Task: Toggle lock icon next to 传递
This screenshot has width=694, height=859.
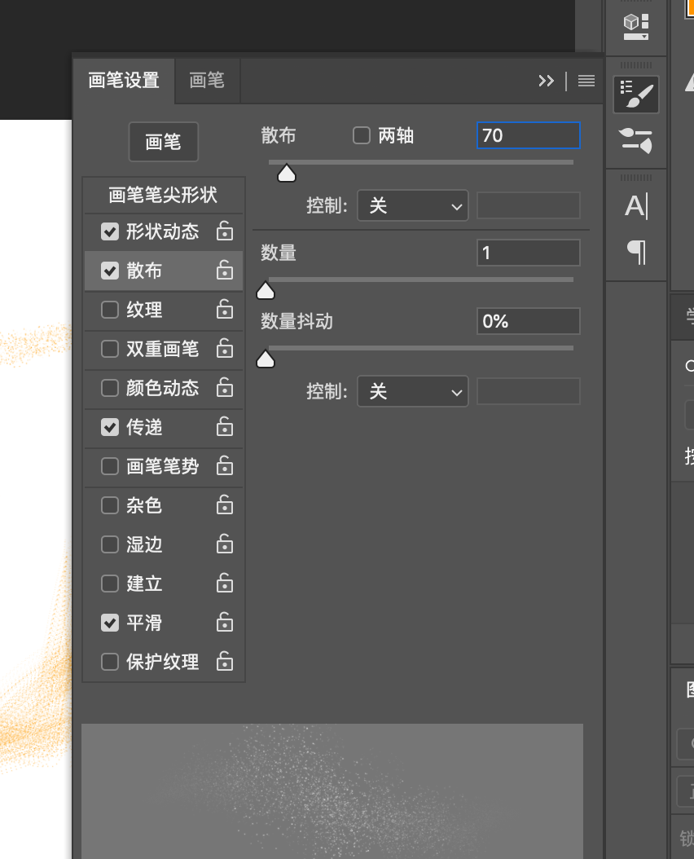Action: 225,427
